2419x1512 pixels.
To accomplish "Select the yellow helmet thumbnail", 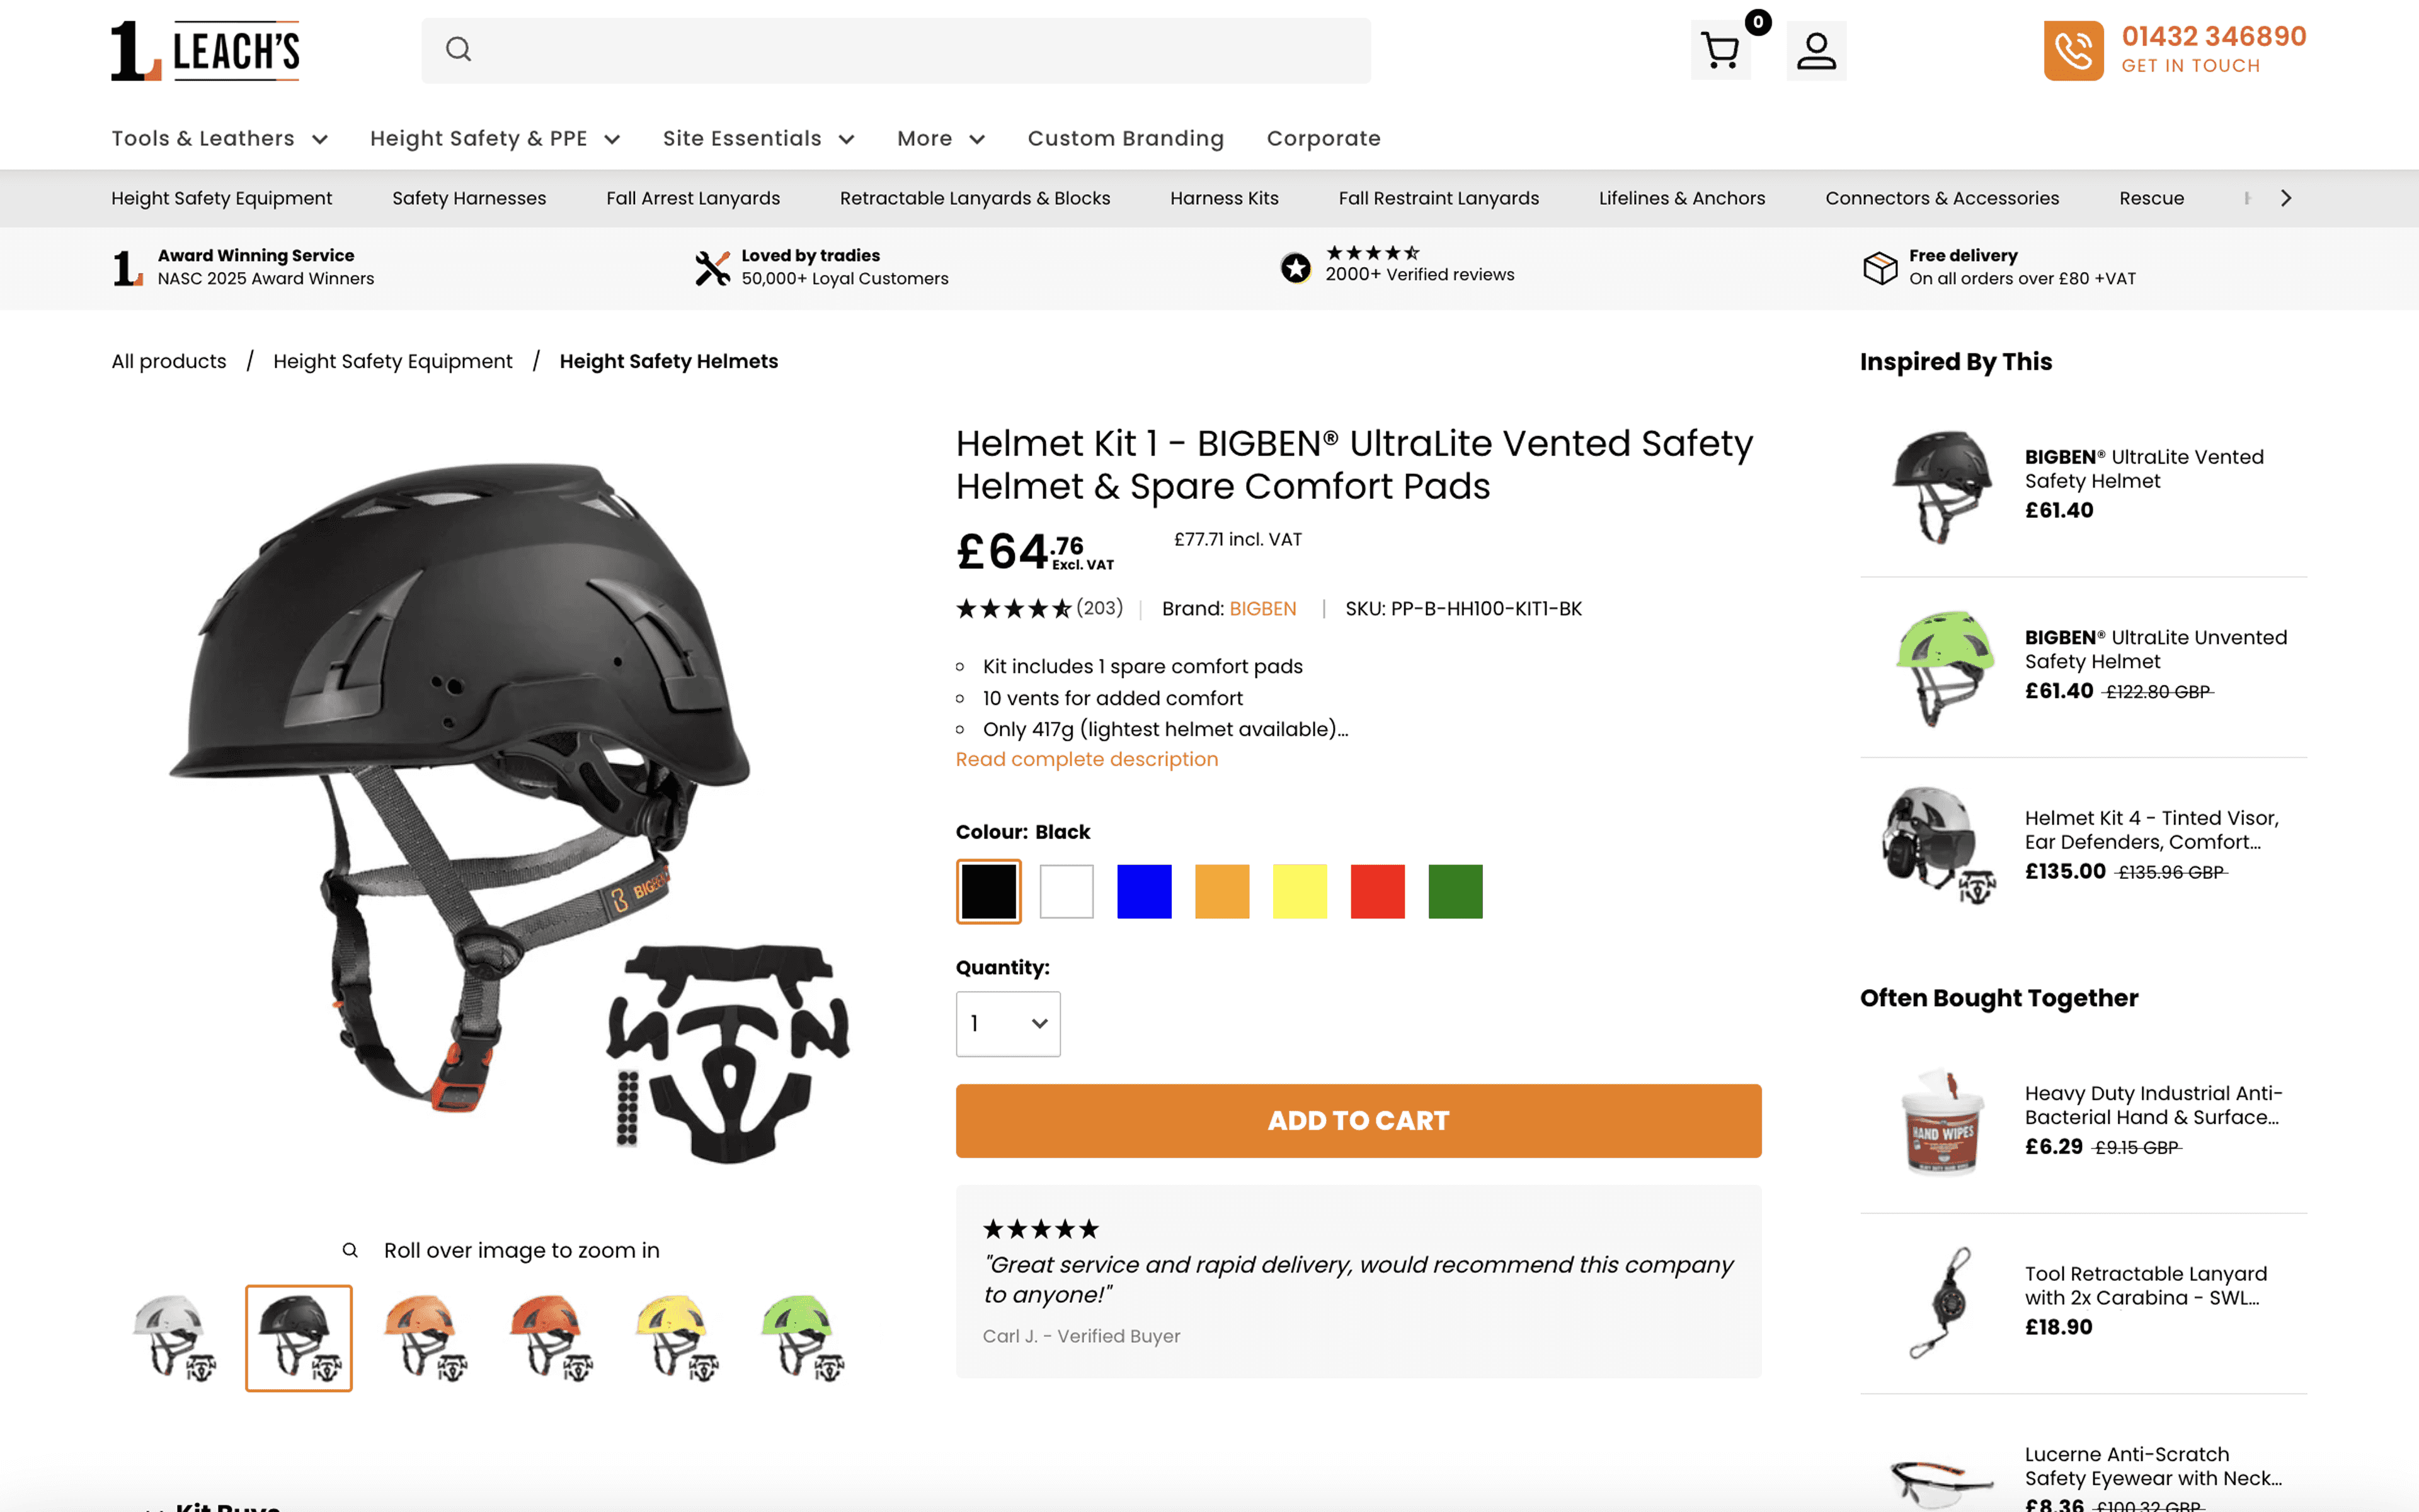I will point(675,1337).
